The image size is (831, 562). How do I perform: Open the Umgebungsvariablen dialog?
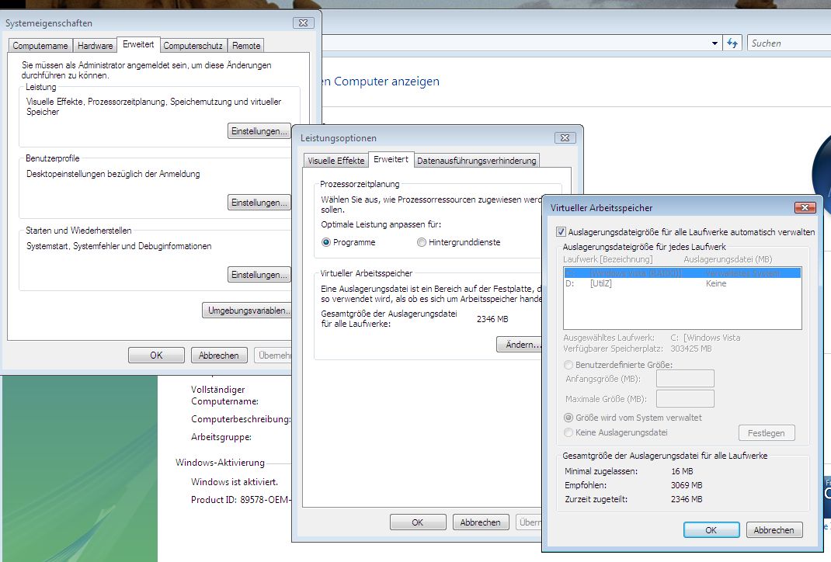click(x=248, y=310)
